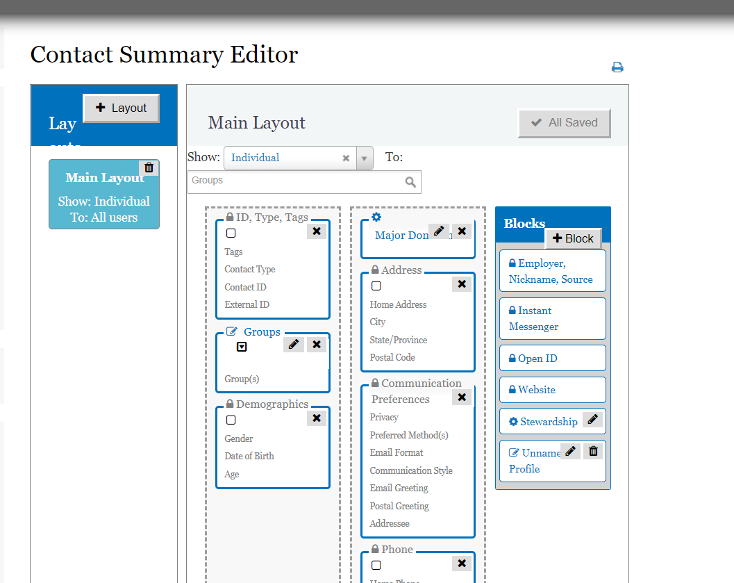Click the Gender field text
734x583 pixels.
pos(238,438)
